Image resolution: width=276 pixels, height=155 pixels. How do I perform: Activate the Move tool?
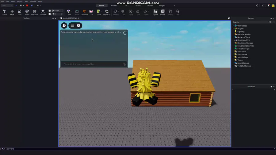click(12, 12)
